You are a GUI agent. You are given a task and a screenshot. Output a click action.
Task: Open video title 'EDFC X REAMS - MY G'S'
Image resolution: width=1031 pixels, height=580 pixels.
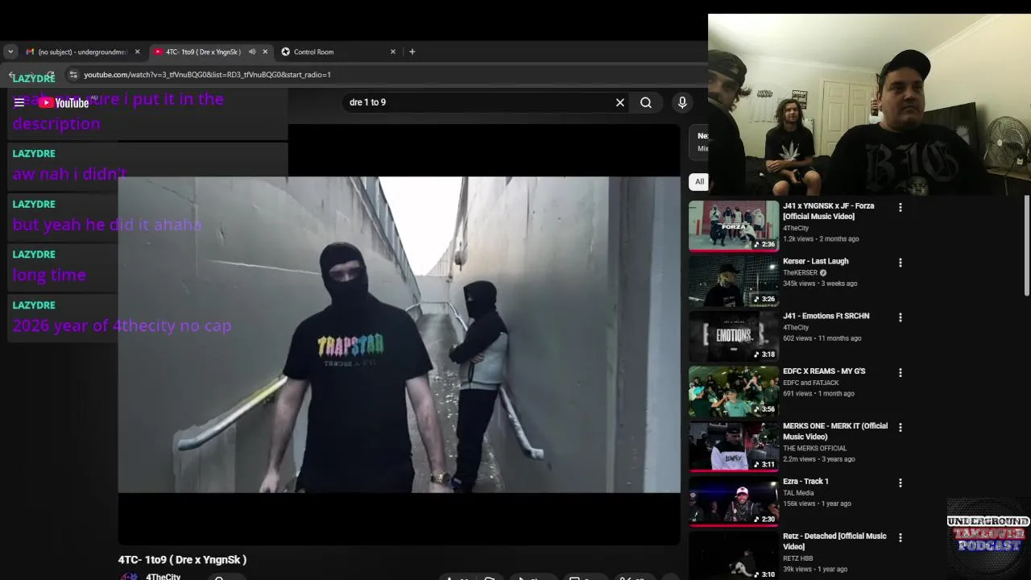click(x=824, y=371)
